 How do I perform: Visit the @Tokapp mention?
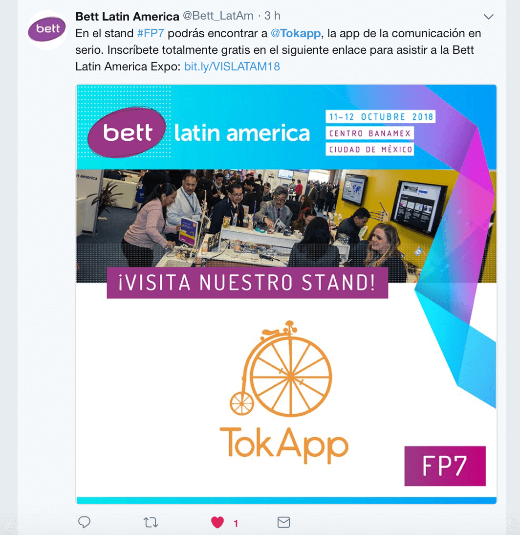pos(296,33)
